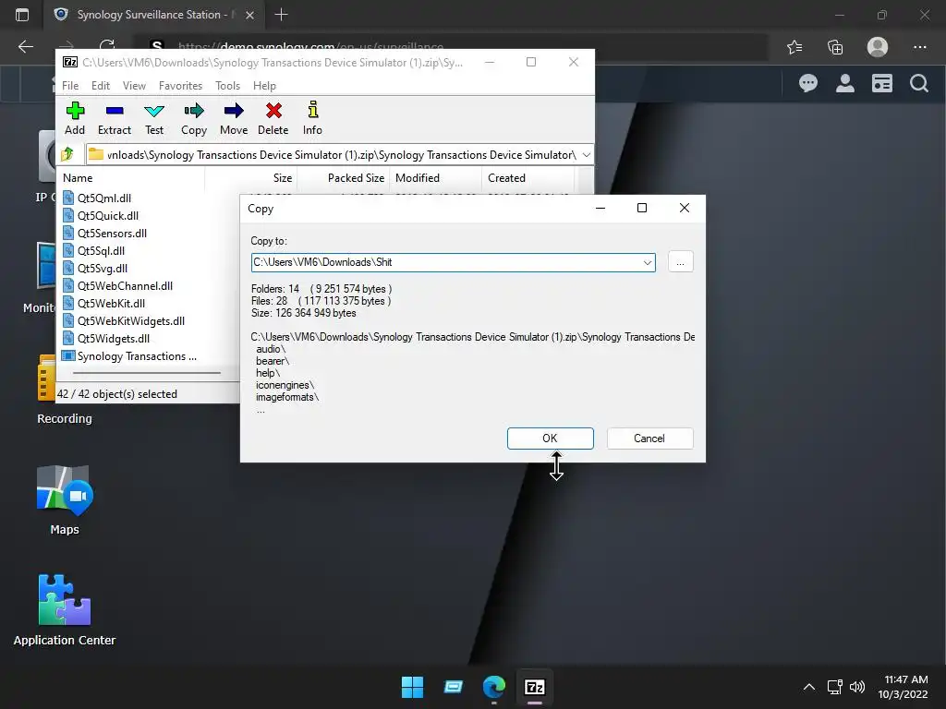Close the Synology Surveillance Station tab
Viewport: 946px width, 709px height.
(x=249, y=15)
